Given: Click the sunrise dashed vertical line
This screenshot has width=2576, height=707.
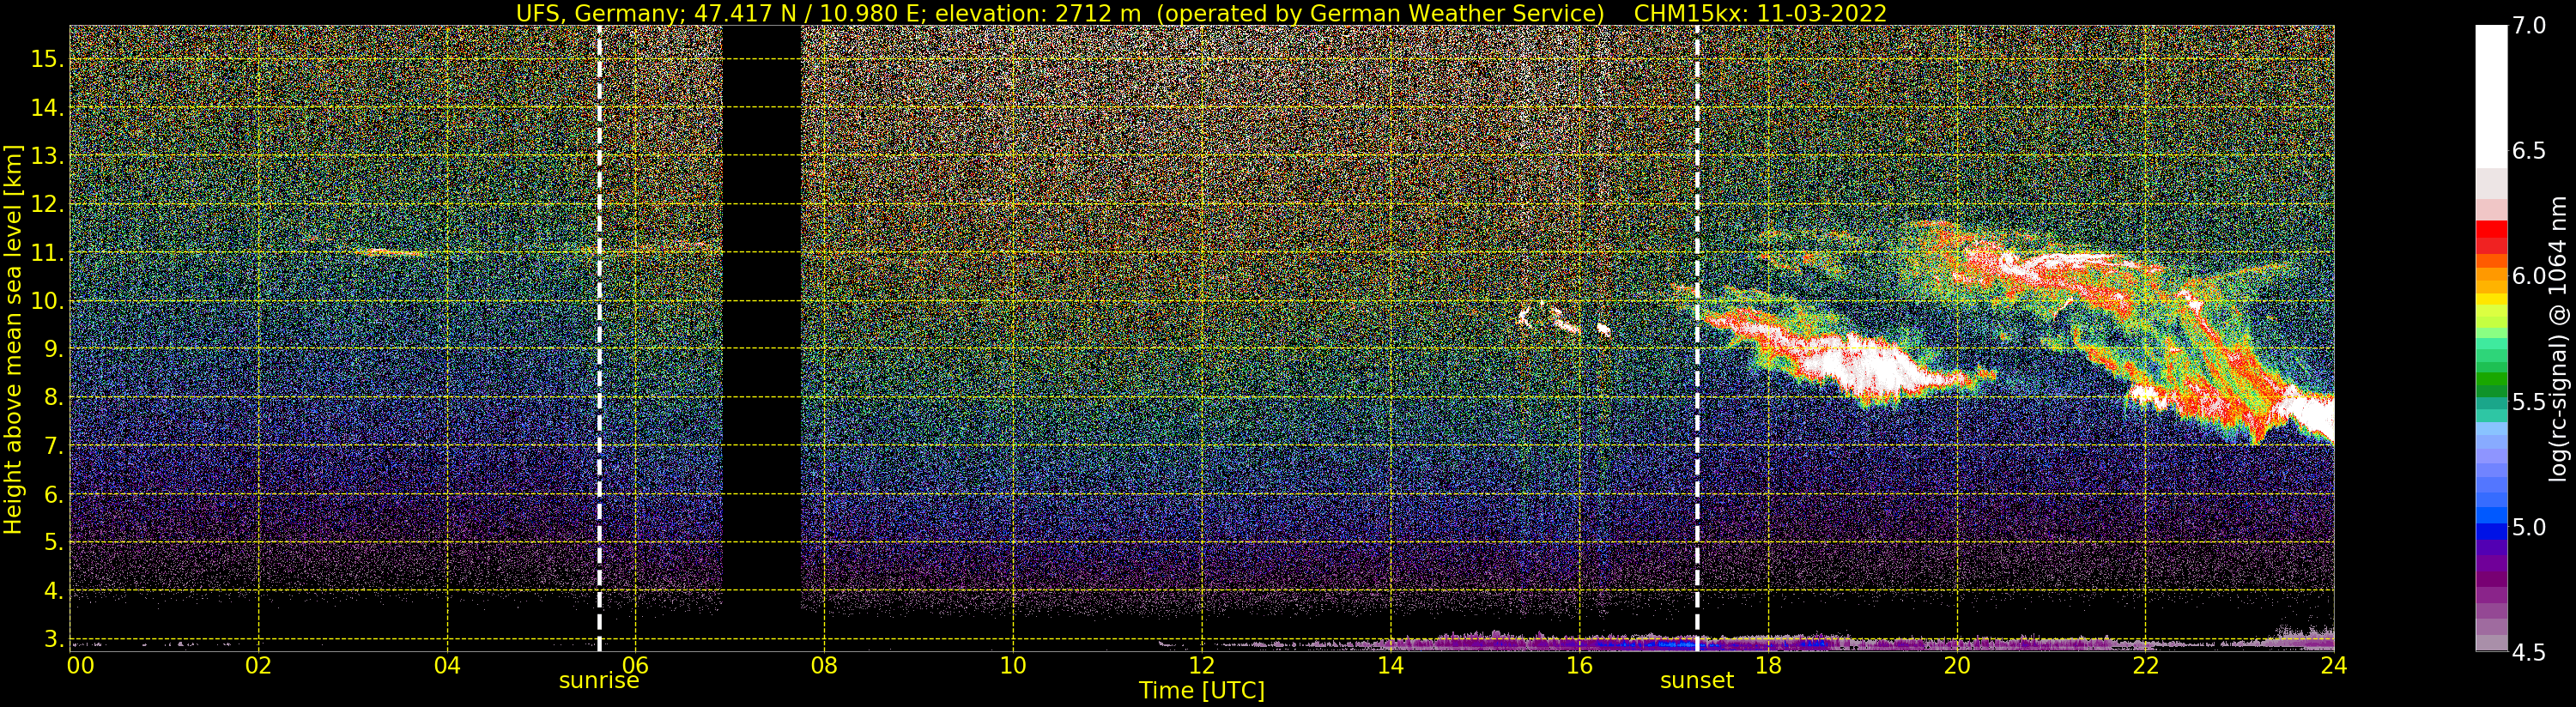Looking at the screenshot, I should [599, 338].
